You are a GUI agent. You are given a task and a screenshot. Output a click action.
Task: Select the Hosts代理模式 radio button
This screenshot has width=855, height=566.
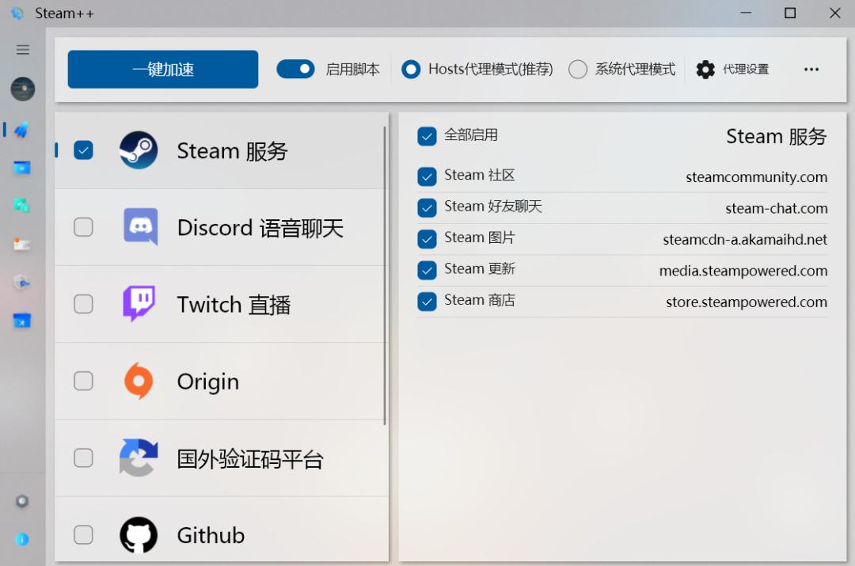point(411,69)
